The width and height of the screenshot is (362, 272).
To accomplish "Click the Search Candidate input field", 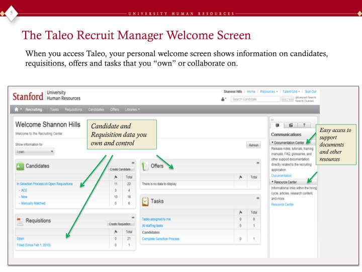I will (255, 99).
